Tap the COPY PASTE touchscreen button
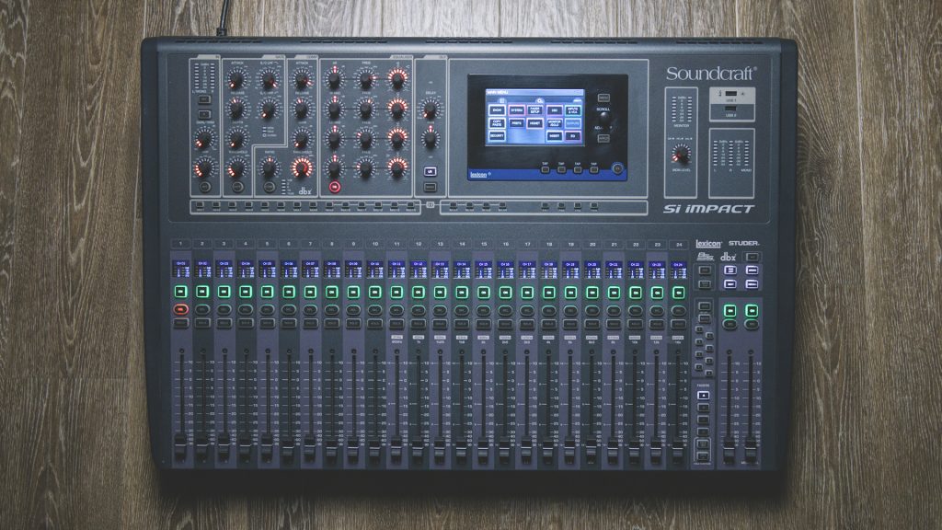Image resolution: width=942 pixels, height=530 pixels. 497,121
